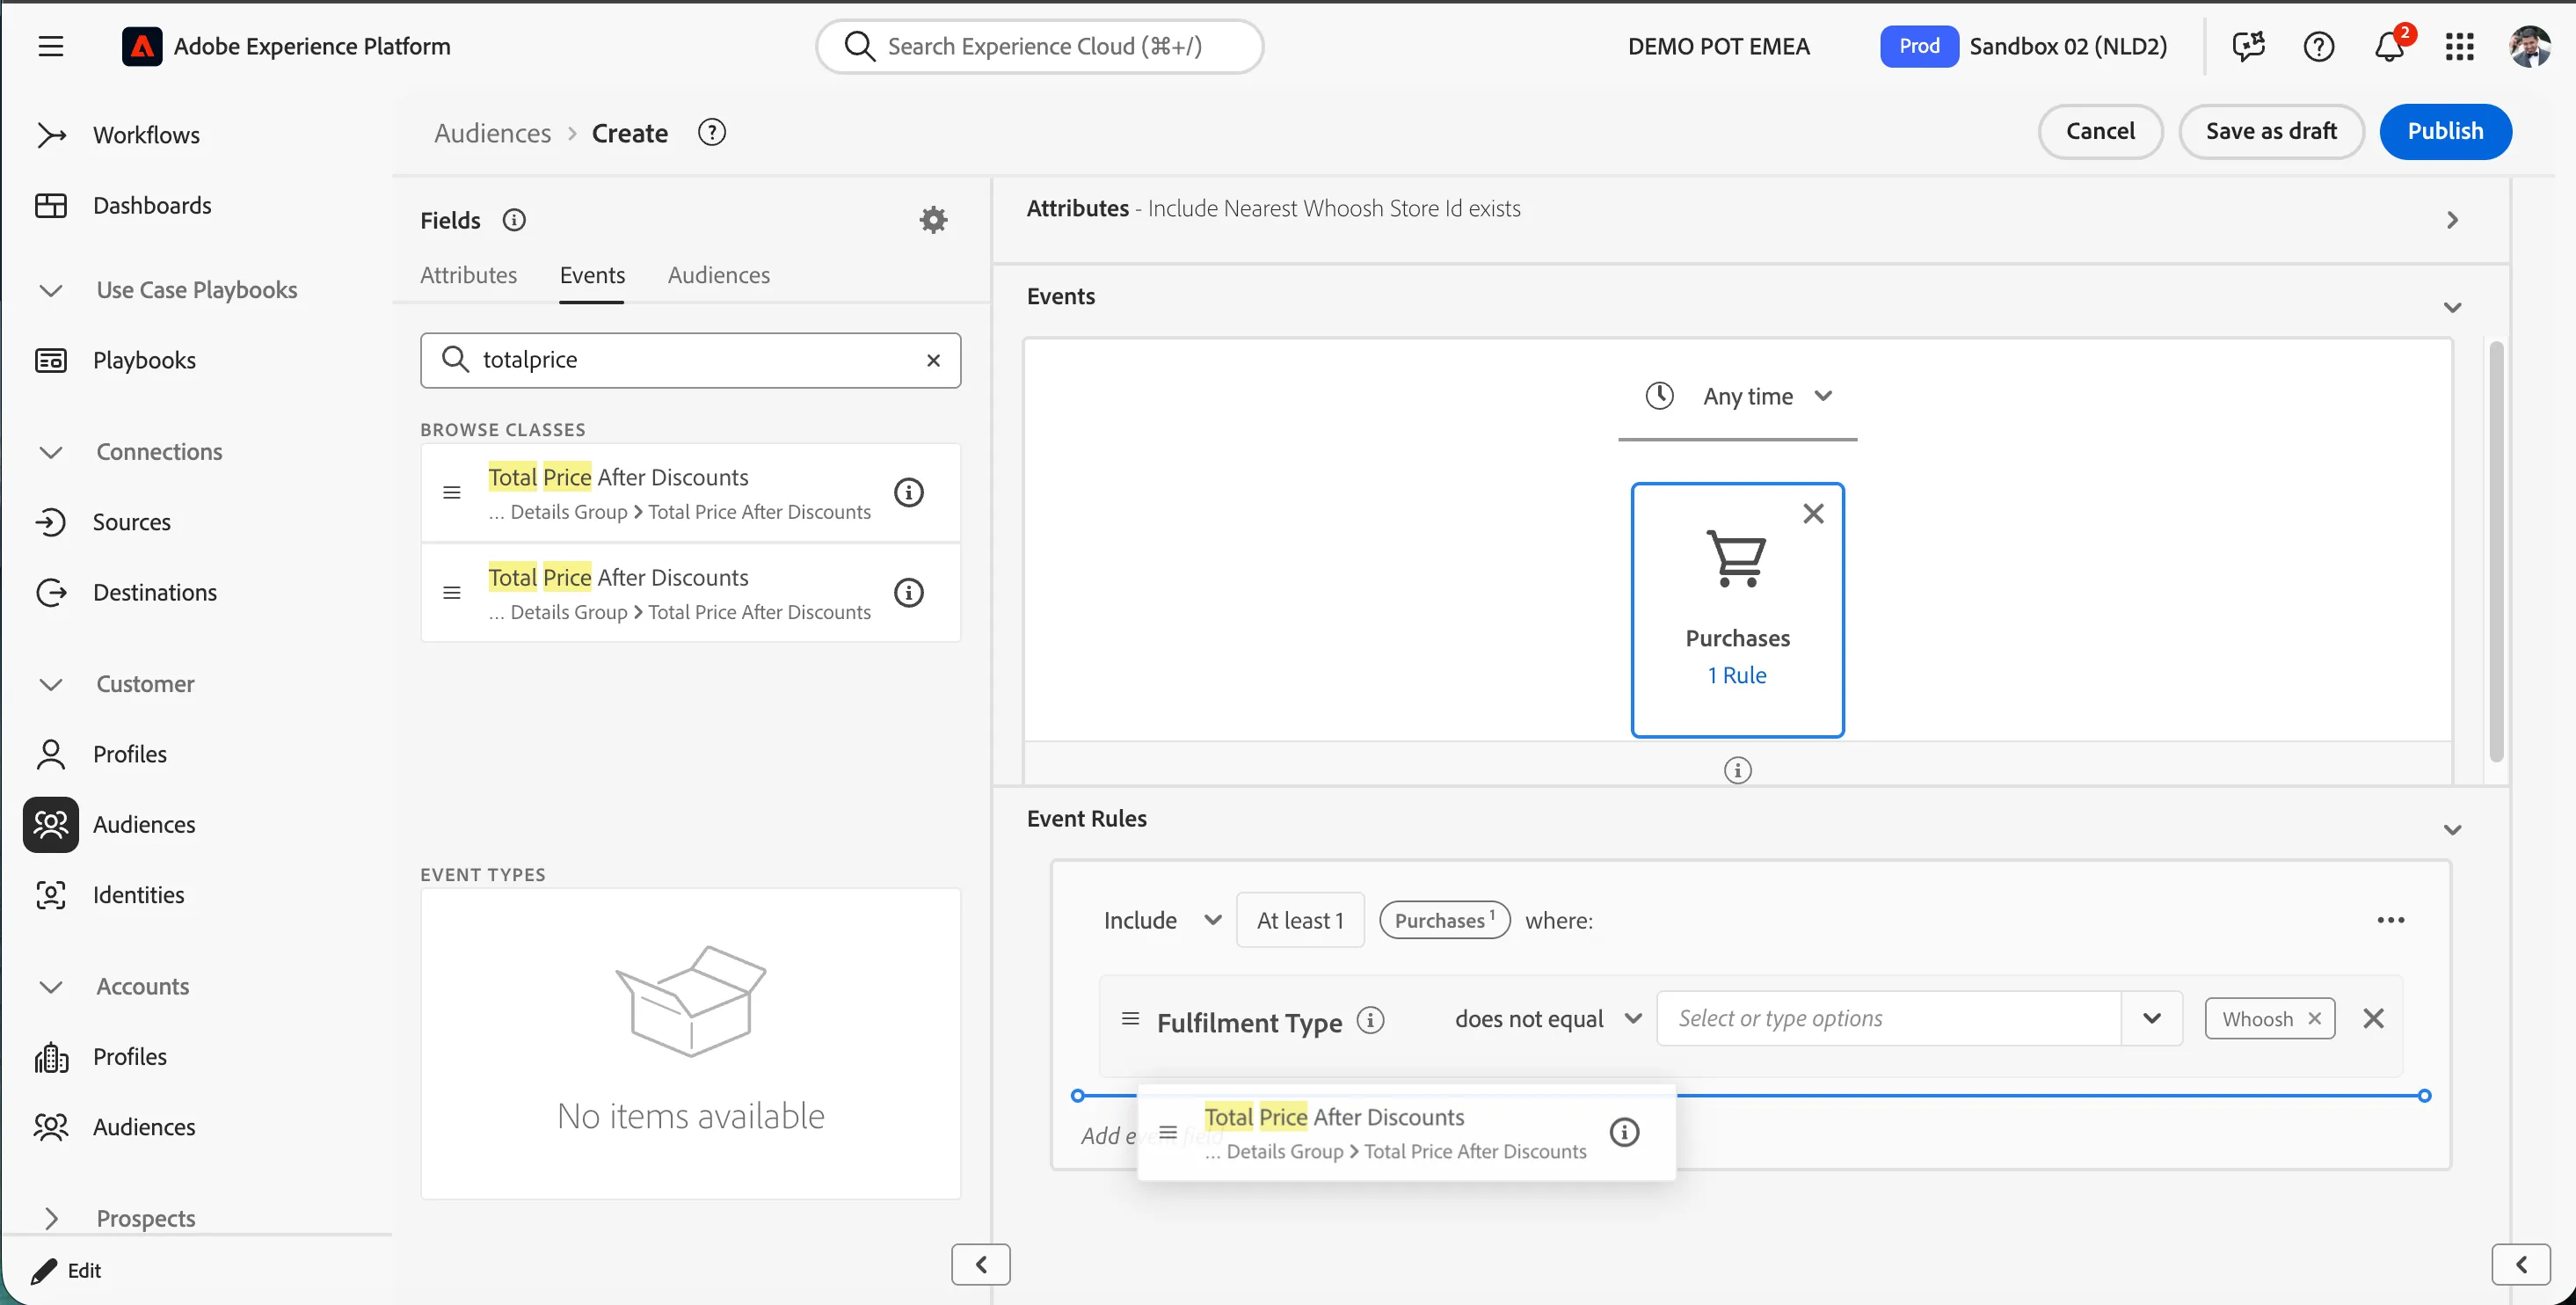Open the feedback chat icon in header

2248,46
